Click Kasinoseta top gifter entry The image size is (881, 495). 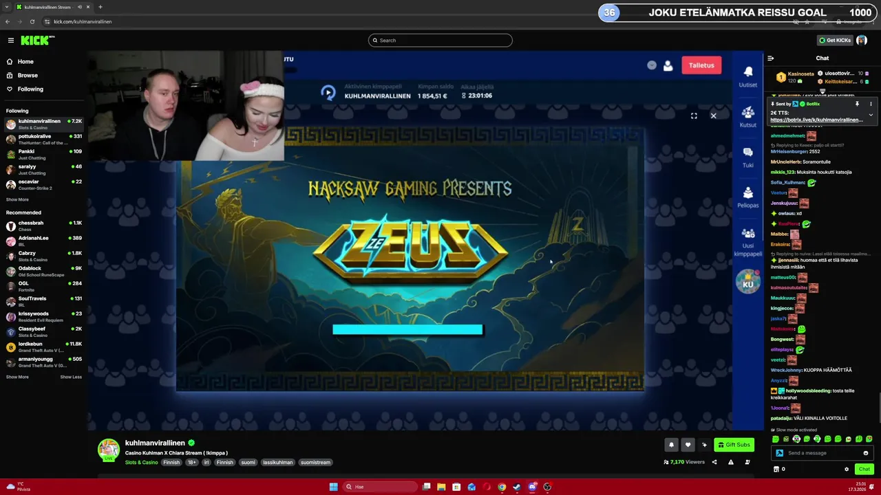click(x=796, y=77)
